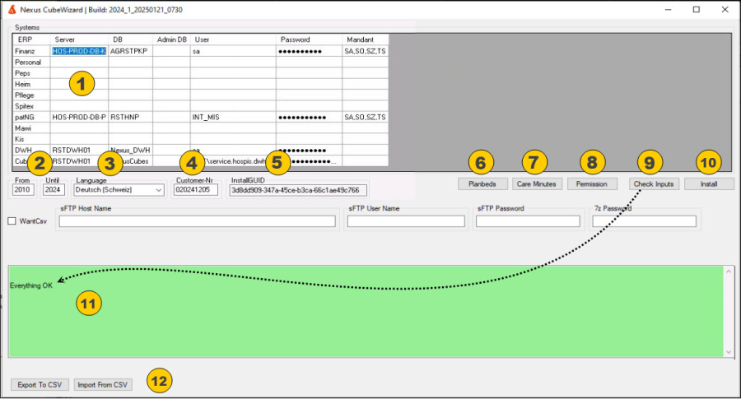Click the RSTHNP database cell
The height and width of the screenshot is (399, 741).
point(130,117)
